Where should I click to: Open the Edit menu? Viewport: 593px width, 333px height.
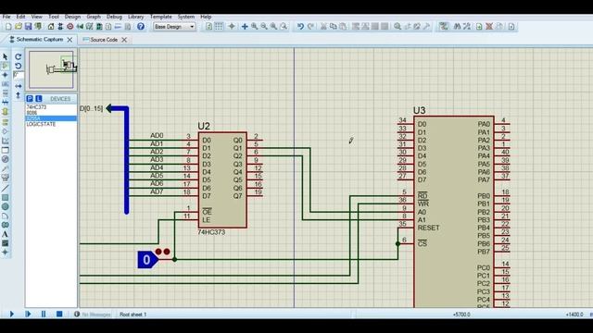pos(20,17)
